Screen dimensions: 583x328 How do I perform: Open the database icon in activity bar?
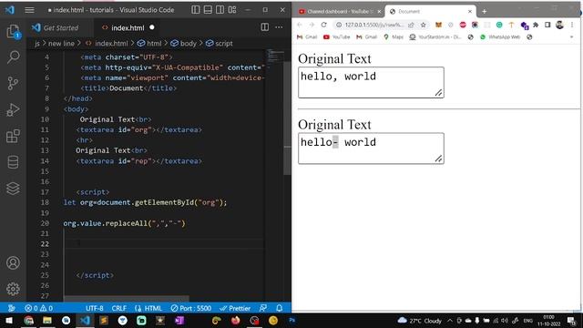[x=13, y=162]
